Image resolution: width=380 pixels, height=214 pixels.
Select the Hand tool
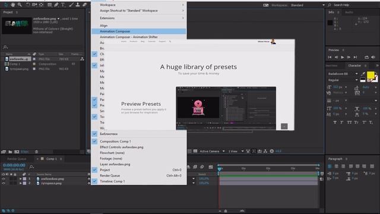pyautogui.click(x=12, y=5)
